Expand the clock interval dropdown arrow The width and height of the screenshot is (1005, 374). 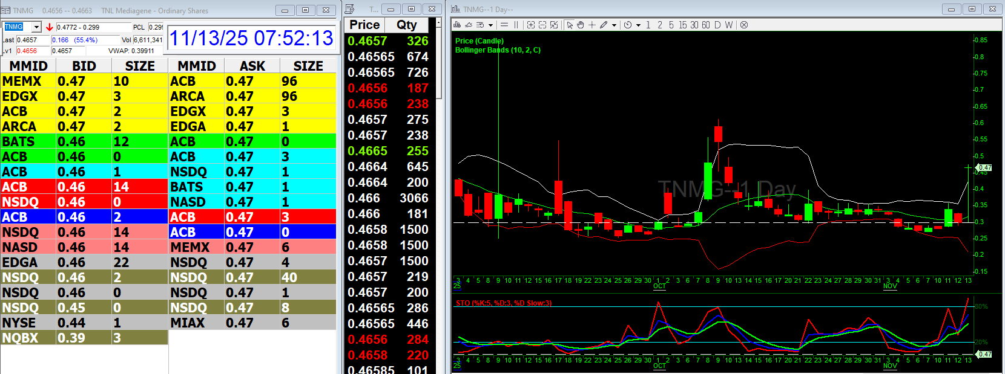tap(638, 25)
